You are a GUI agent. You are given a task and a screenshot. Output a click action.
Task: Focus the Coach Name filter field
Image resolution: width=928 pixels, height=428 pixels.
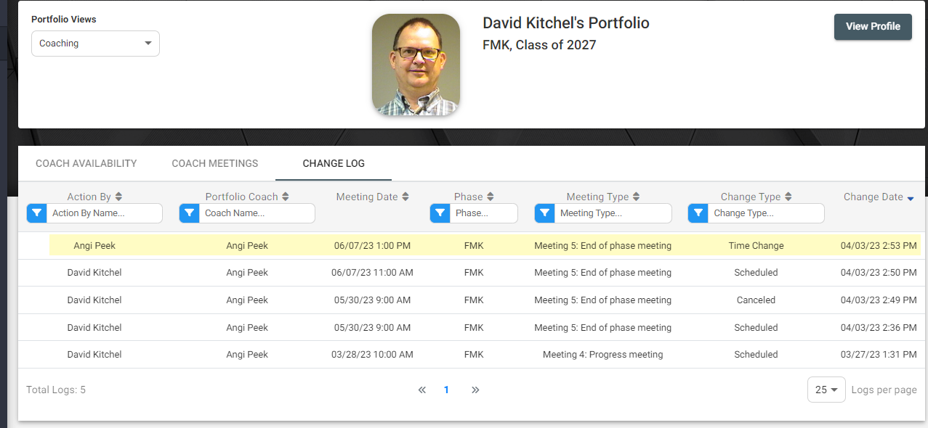tap(257, 213)
